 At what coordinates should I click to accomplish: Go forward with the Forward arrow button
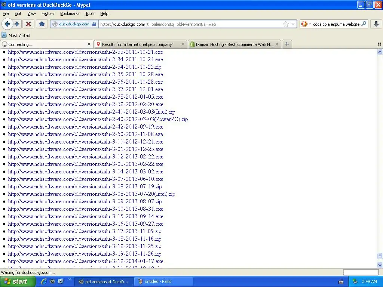click(17, 24)
